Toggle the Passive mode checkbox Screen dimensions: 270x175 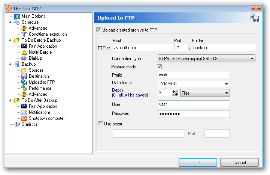[160, 67]
